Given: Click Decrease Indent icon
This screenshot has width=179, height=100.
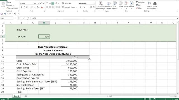Looking at the screenshot, I should point(56,7).
